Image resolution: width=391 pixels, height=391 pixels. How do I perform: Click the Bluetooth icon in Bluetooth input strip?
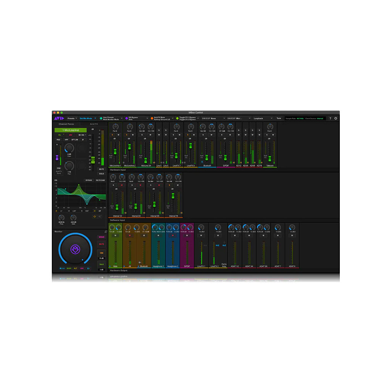[202, 162]
